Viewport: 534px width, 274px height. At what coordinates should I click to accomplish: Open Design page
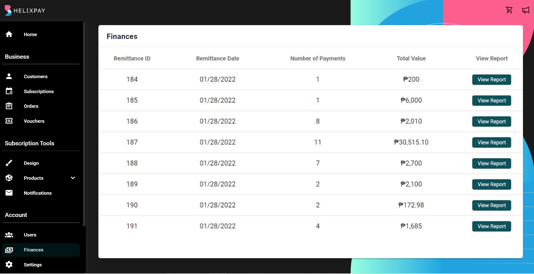pos(31,163)
